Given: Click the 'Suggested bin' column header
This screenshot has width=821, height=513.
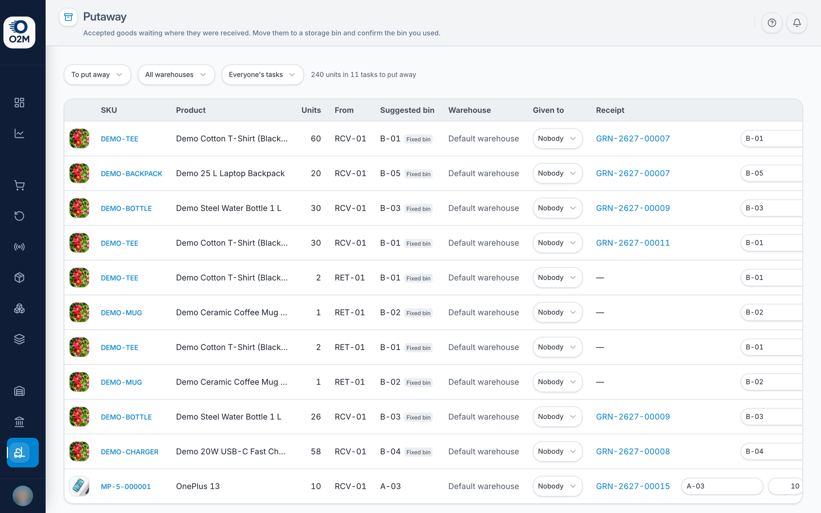Looking at the screenshot, I should pos(407,110).
